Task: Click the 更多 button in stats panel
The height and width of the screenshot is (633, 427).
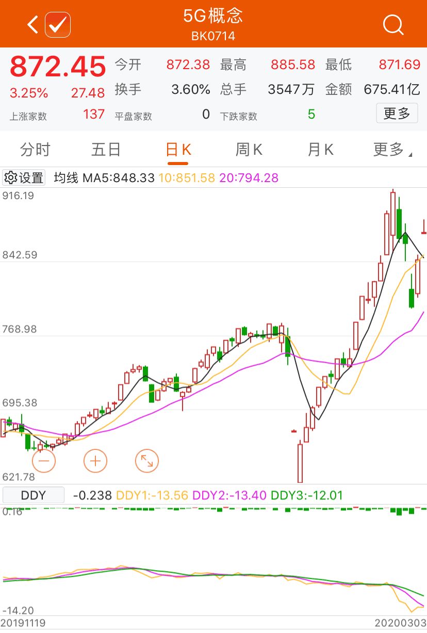Action: (397, 113)
